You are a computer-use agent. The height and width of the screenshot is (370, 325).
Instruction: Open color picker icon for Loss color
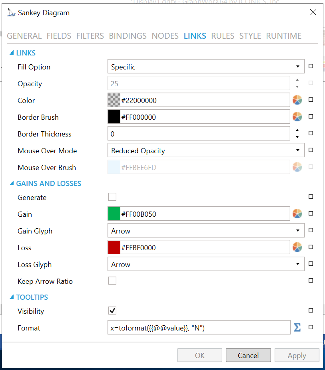coord(297,247)
